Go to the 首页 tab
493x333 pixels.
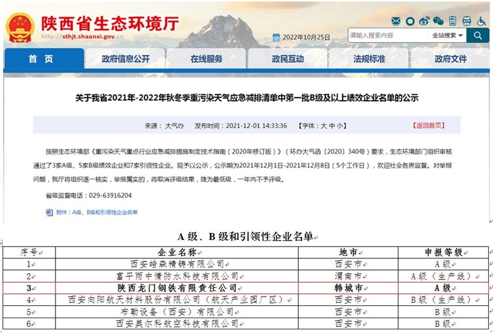(41, 59)
